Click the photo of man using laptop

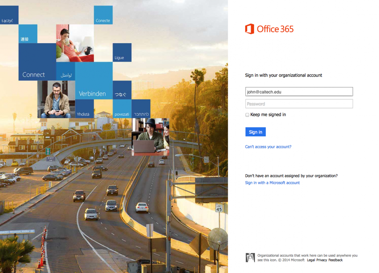tap(150, 137)
